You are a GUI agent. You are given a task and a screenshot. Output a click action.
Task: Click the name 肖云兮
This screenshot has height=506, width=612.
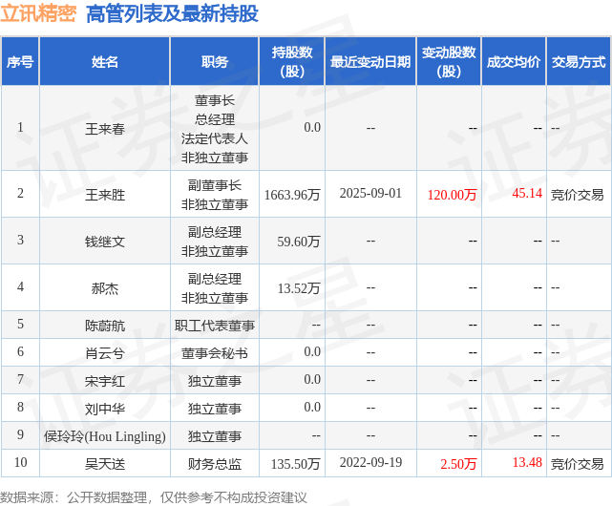point(105,353)
